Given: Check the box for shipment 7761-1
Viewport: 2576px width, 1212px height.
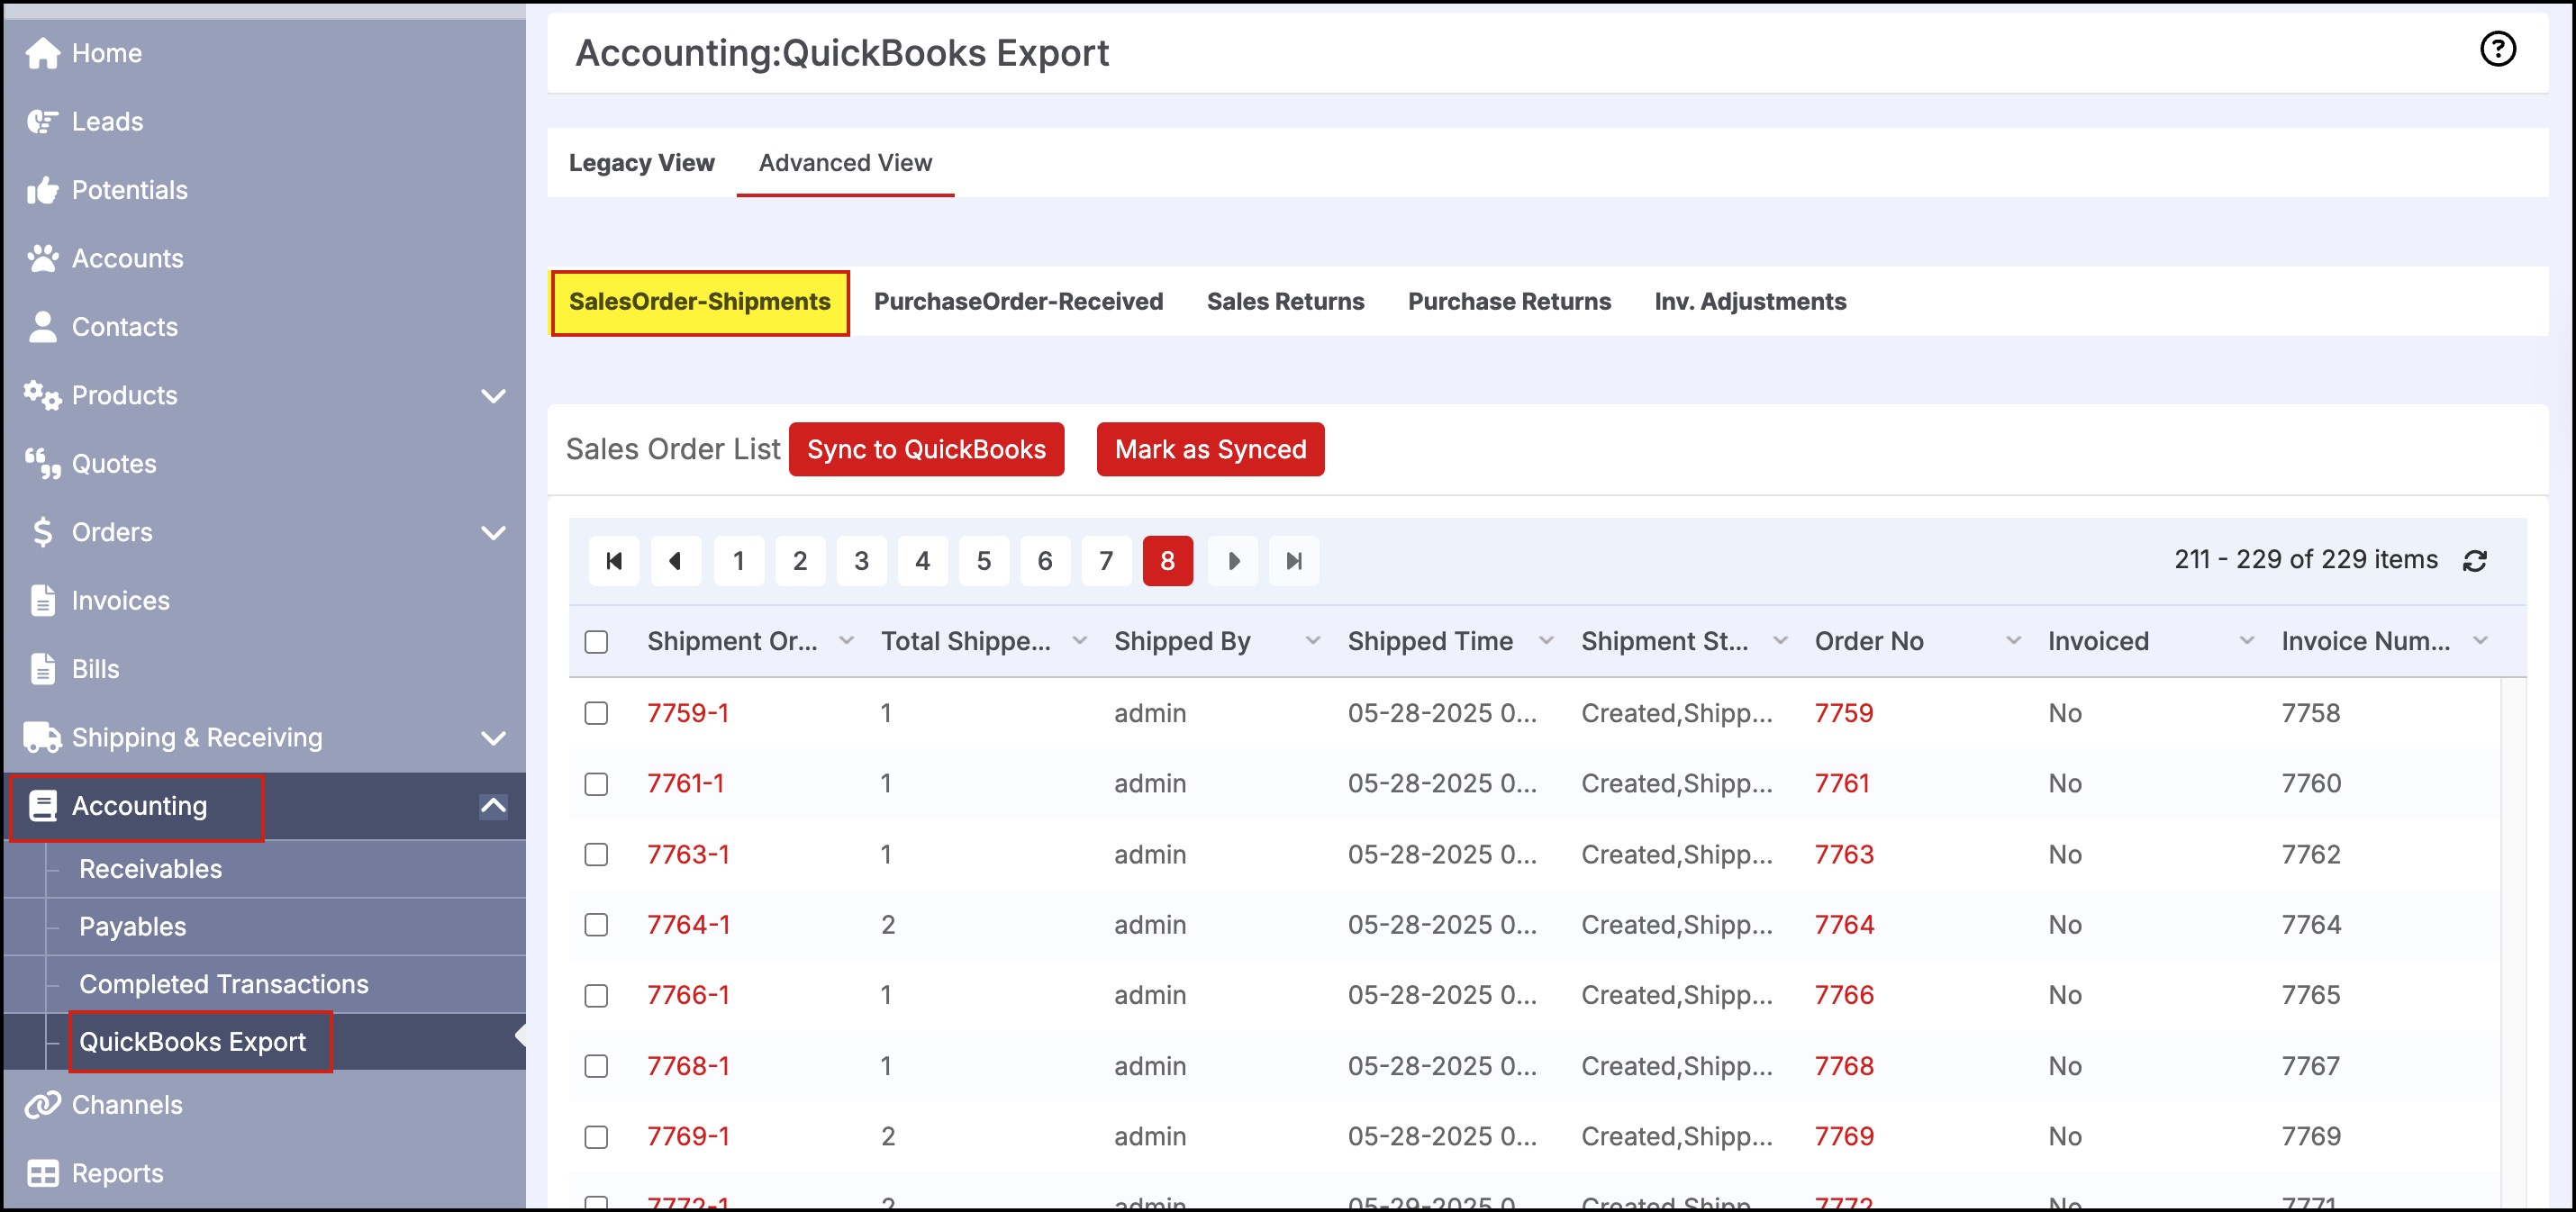Looking at the screenshot, I should (596, 784).
